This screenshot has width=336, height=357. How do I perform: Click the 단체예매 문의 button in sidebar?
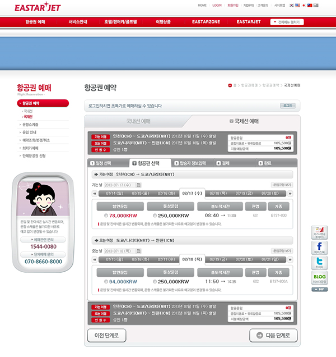coord(43,254)
